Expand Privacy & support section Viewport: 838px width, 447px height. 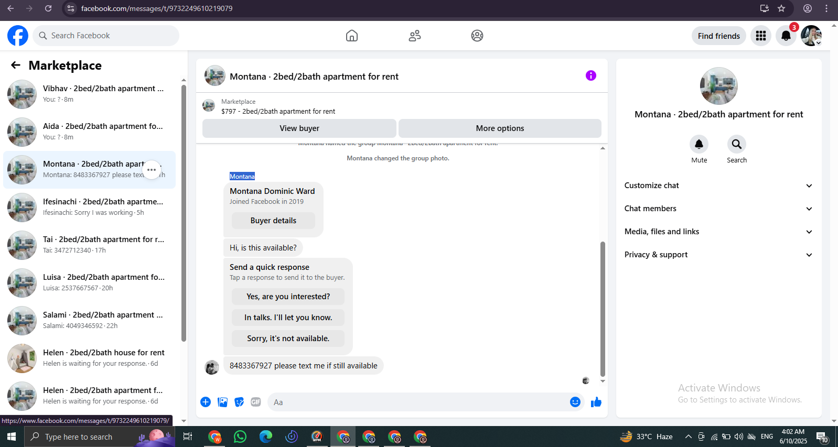718,255
